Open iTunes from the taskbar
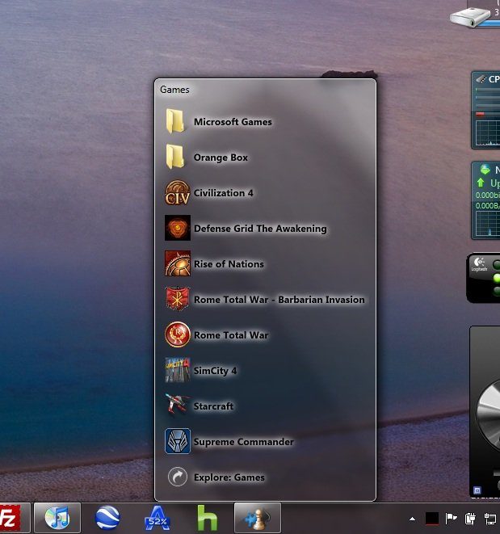500x534 pixels. [57, 518]
